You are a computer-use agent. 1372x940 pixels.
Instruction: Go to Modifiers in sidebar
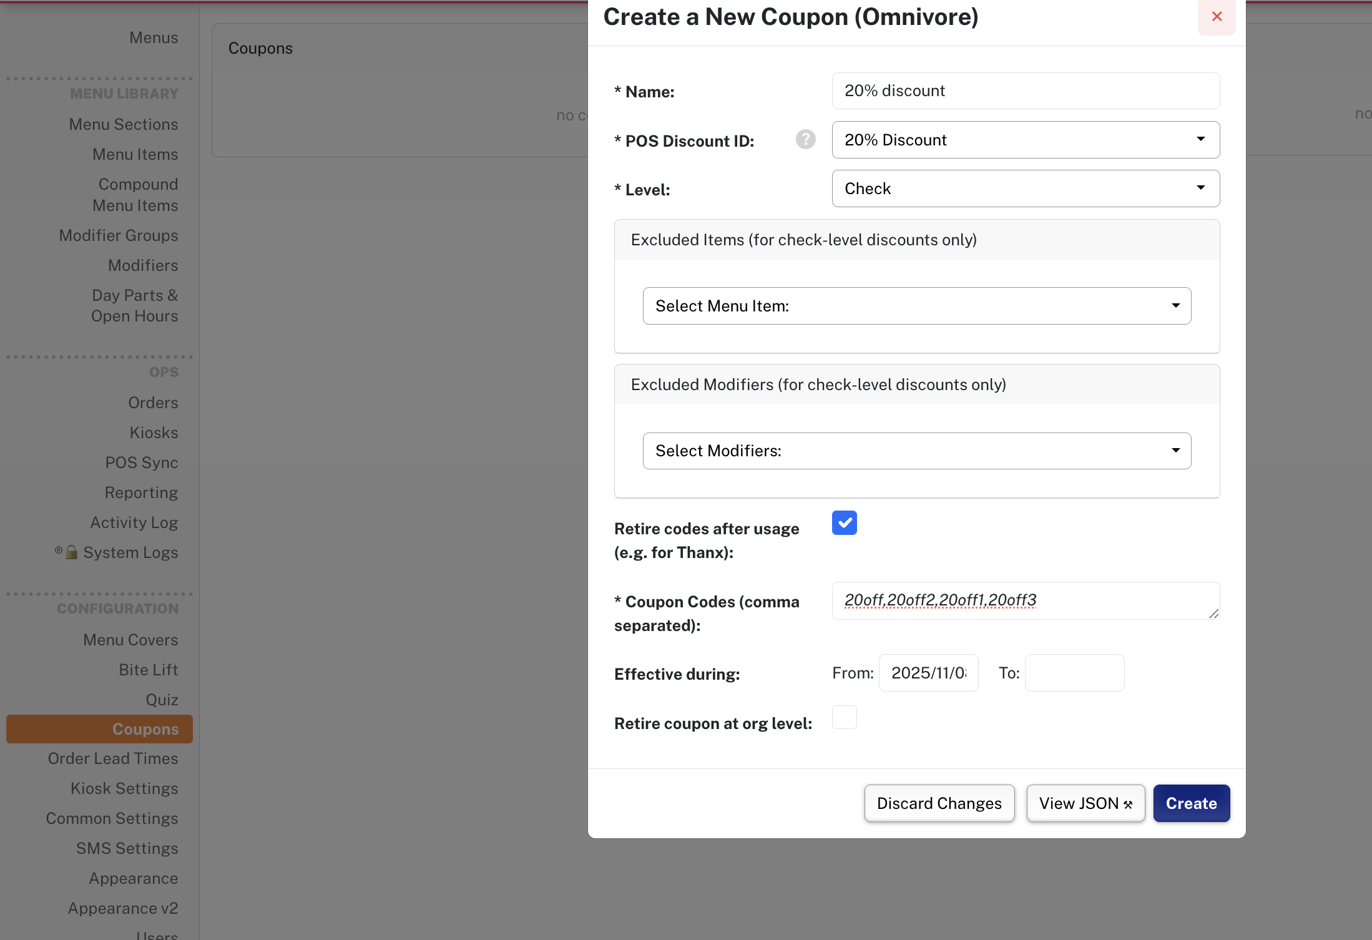[x=143, y=265]
